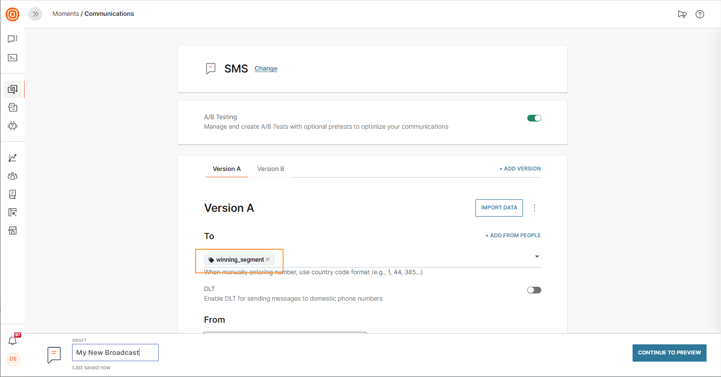The width and height of the screenshot is (721, 377).
Task: Click the megaphone announcements icon
Action: [x=682, y=14]
